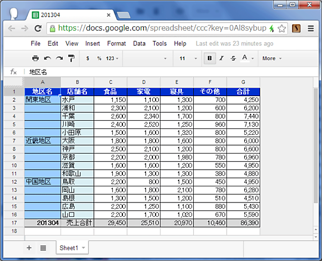
Task: Open the text color picker
Action: 247,58
